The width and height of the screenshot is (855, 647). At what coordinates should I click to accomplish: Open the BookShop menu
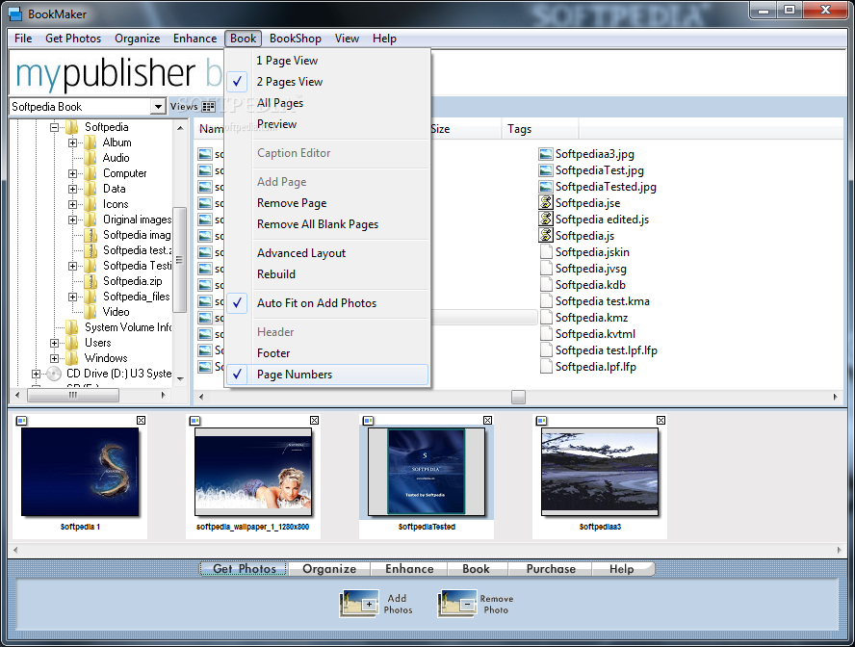[295, 39]
